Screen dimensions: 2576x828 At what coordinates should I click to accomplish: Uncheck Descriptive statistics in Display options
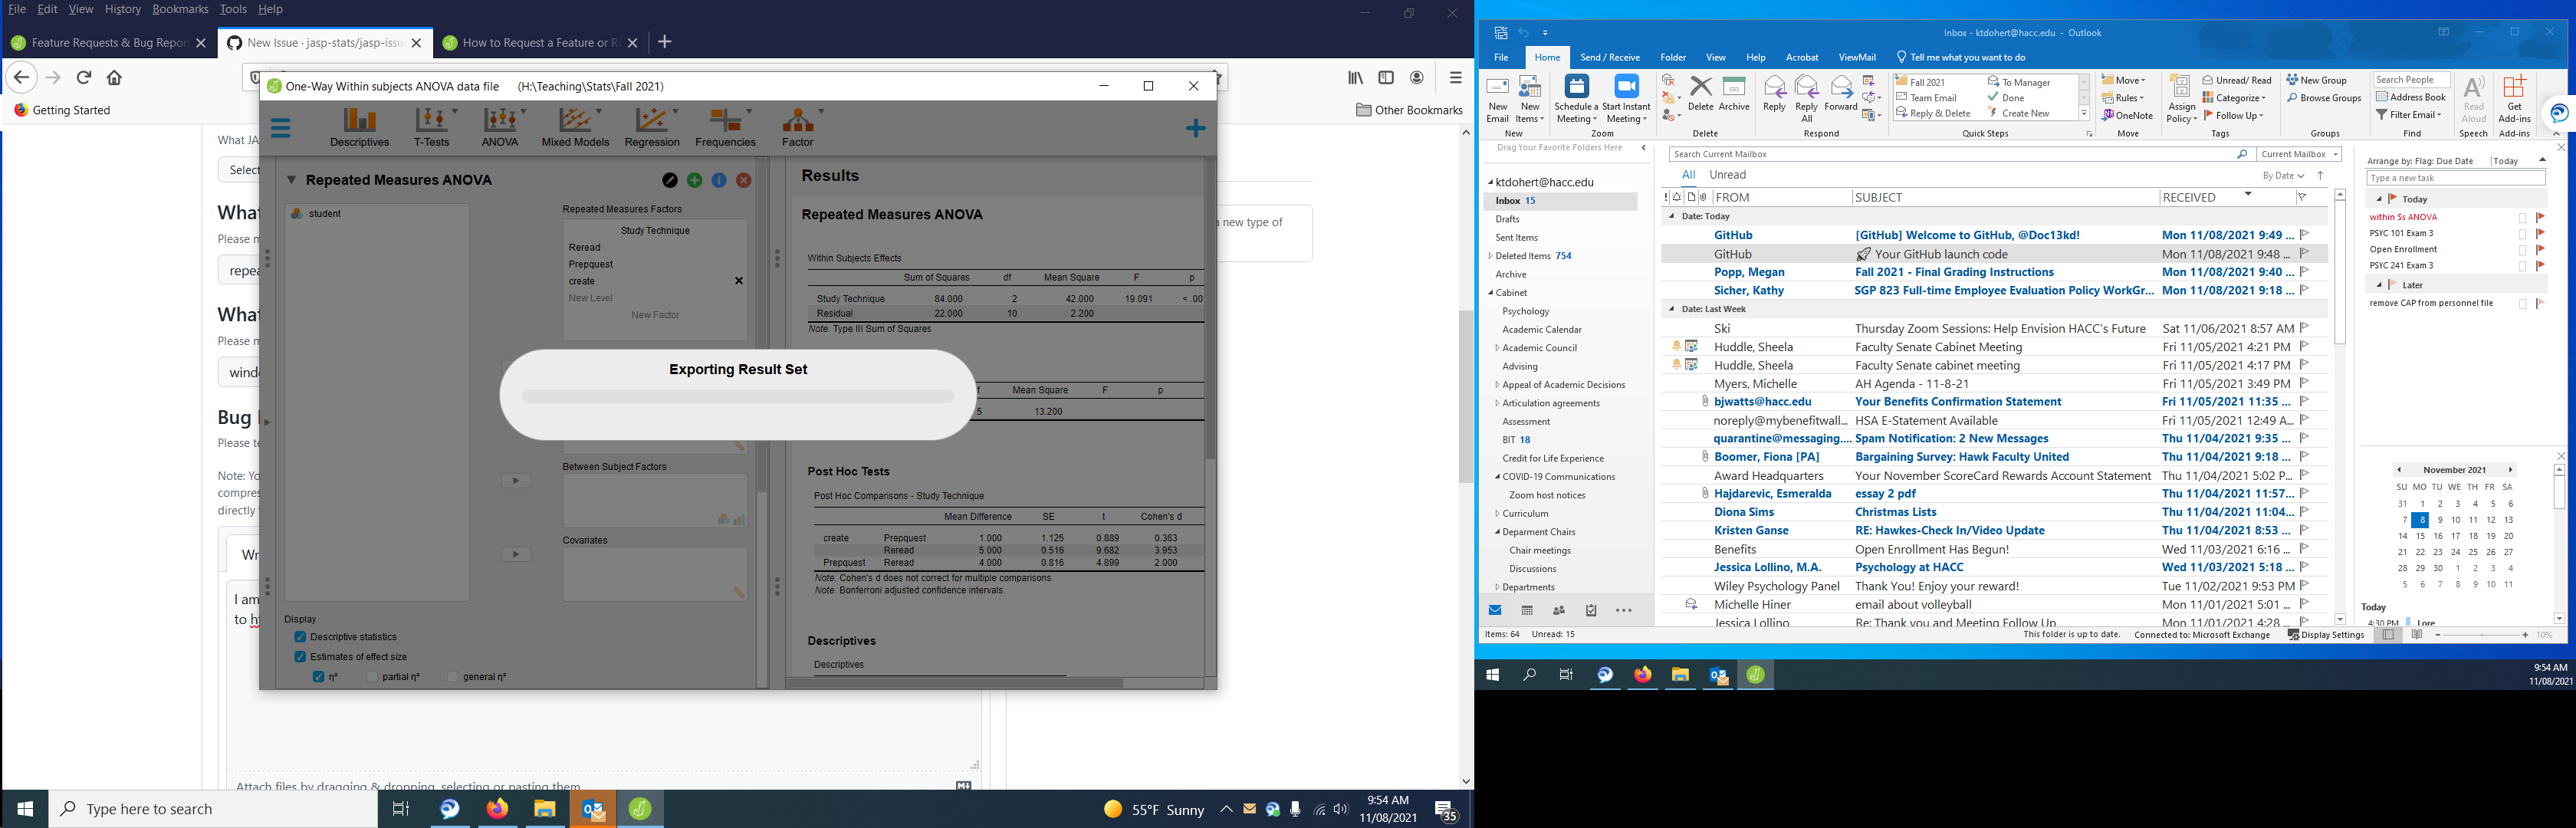(x=300, y=636)
